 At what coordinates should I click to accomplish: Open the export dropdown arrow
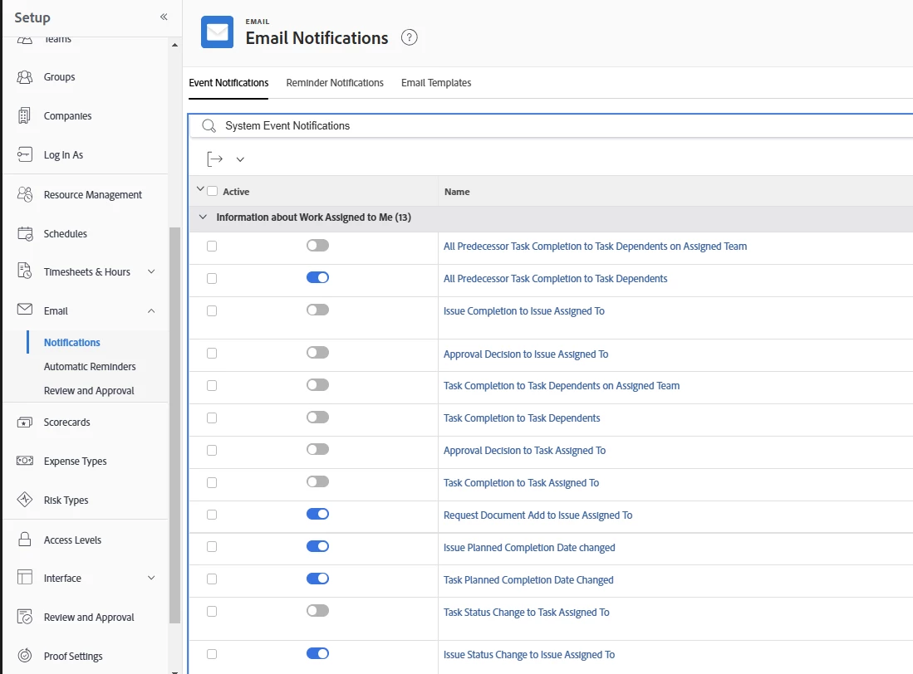click(x=240, y=159)
